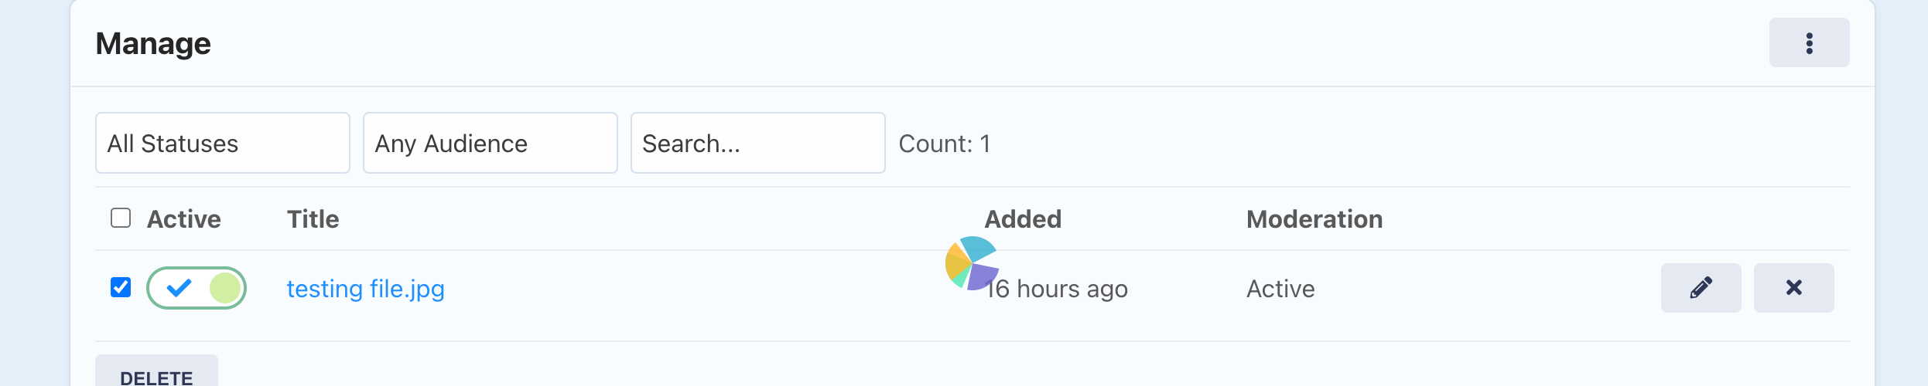Uncheck the testing file.jpg row checkbox
1928x386 pixels.
121,287
